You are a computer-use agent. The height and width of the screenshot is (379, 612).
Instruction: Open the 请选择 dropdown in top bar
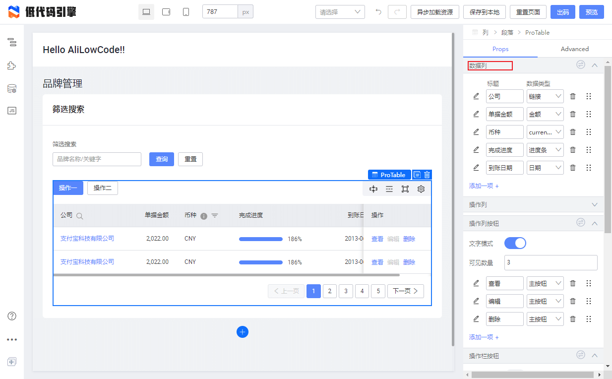340,12
